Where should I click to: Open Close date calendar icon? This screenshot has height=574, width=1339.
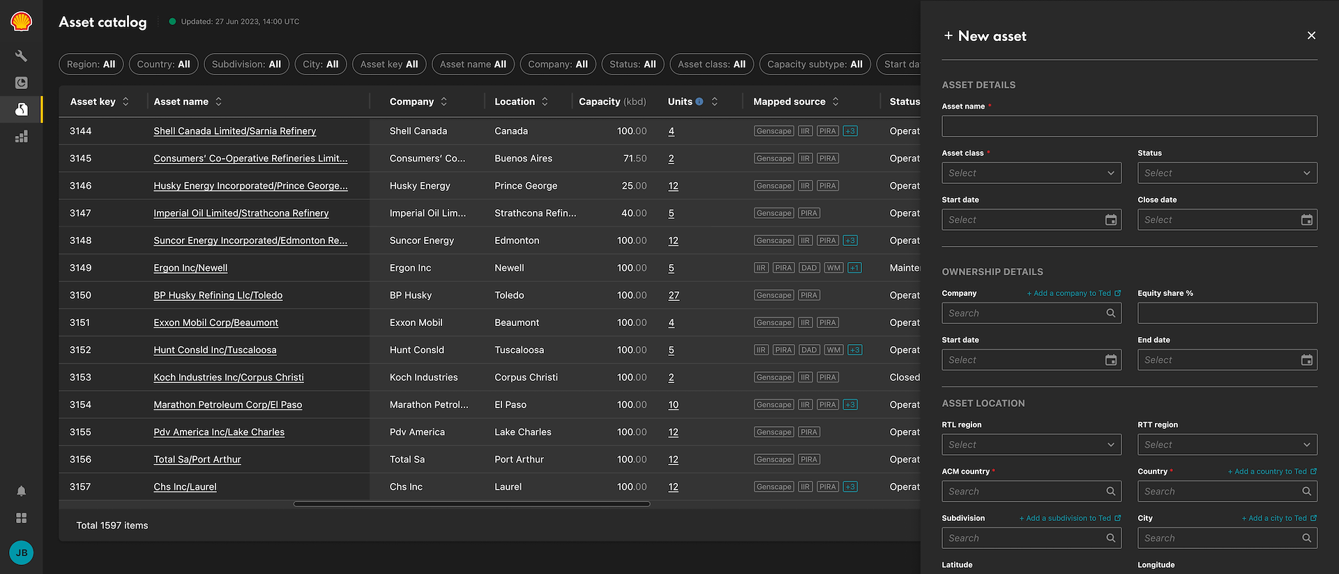coord(1307,220)
